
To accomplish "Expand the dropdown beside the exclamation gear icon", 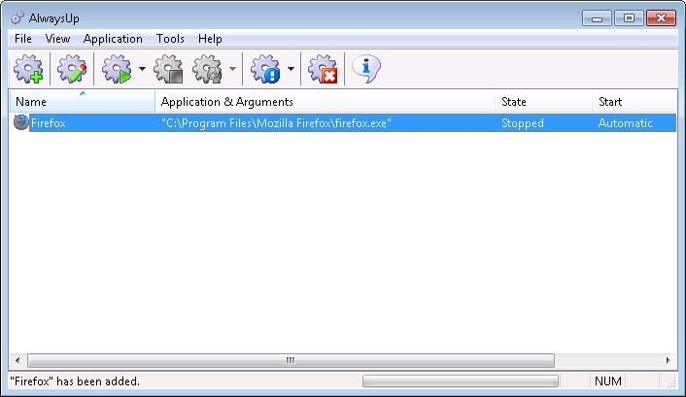I will (x=291, y=69).
